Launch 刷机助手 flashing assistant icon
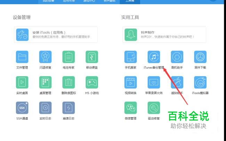The height and width of the screenshot is (141, 226). [x=177, y=57]
